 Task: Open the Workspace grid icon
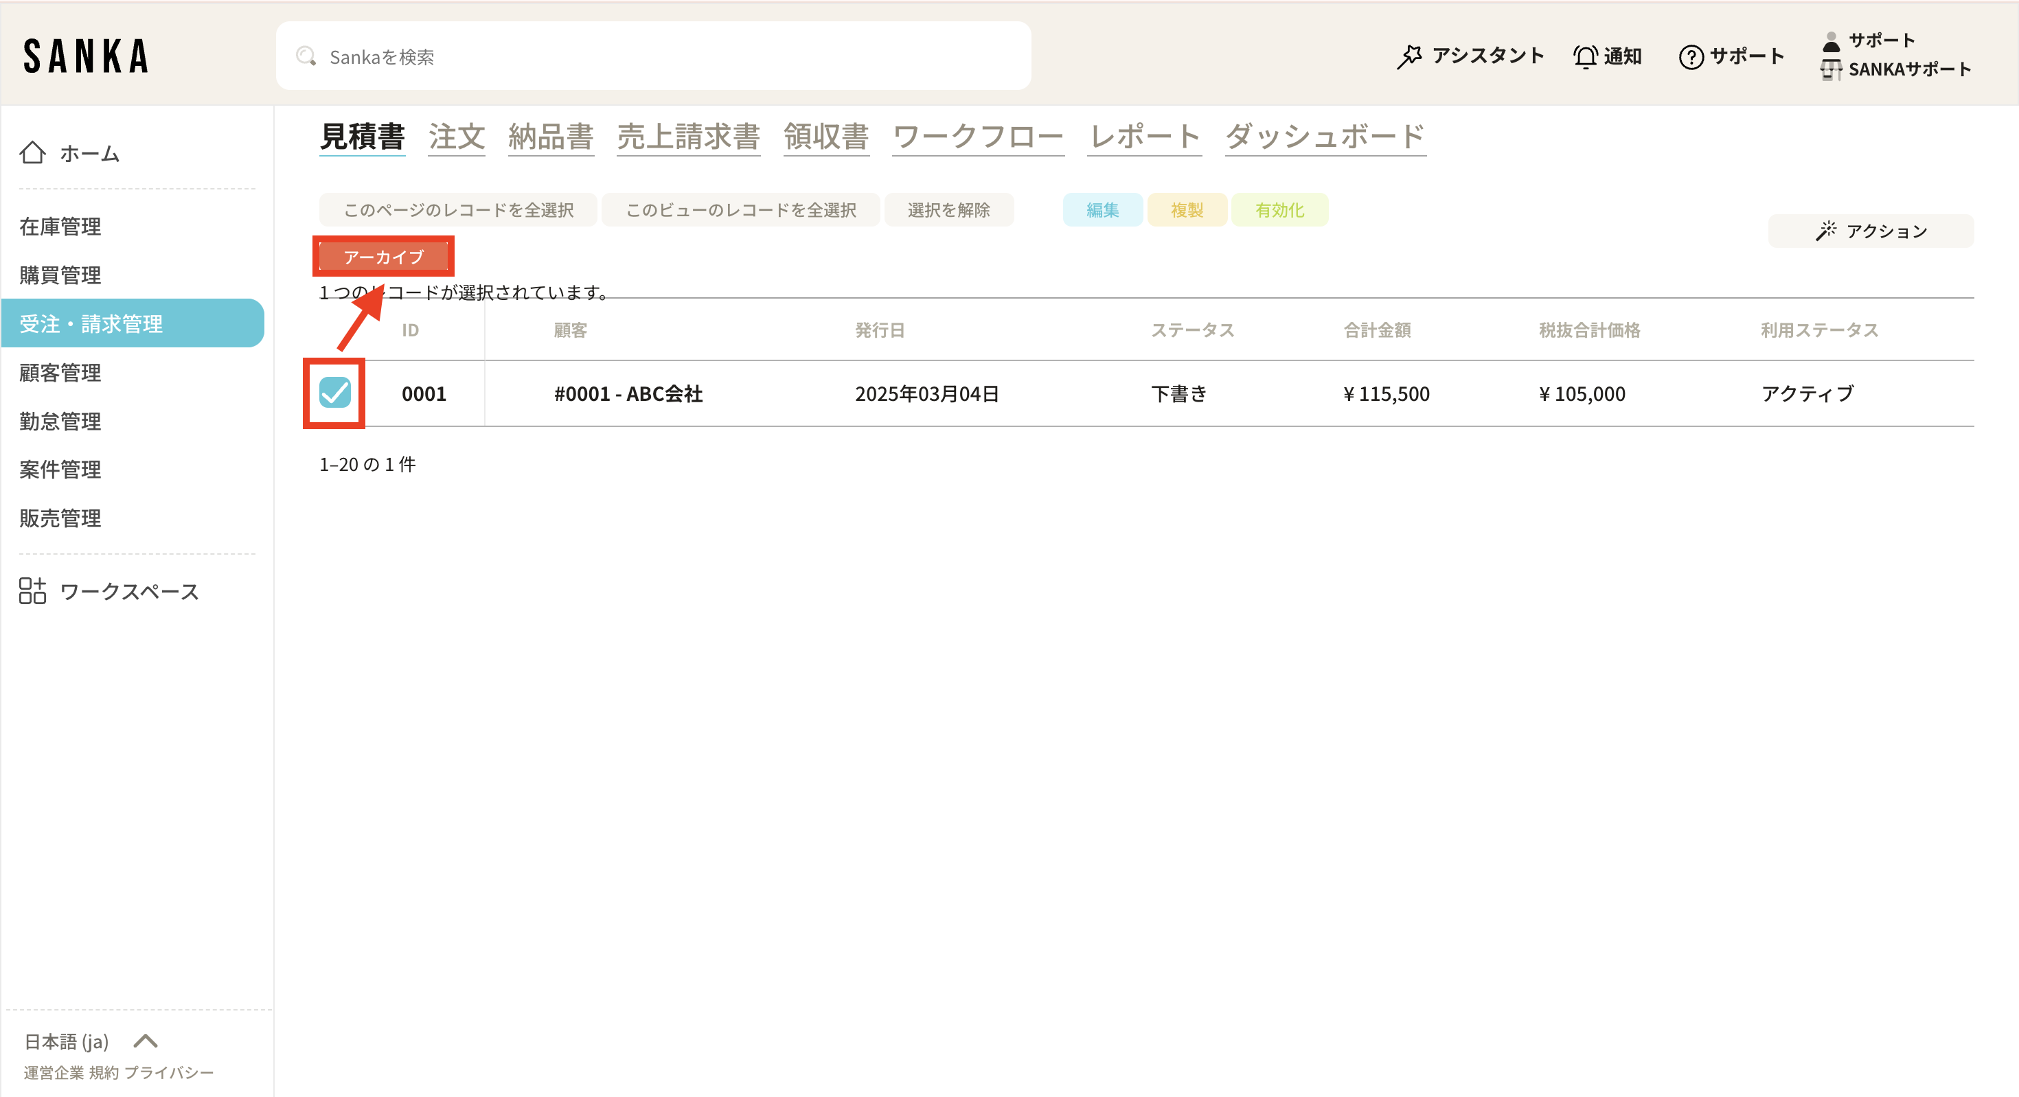click(32, 591)
